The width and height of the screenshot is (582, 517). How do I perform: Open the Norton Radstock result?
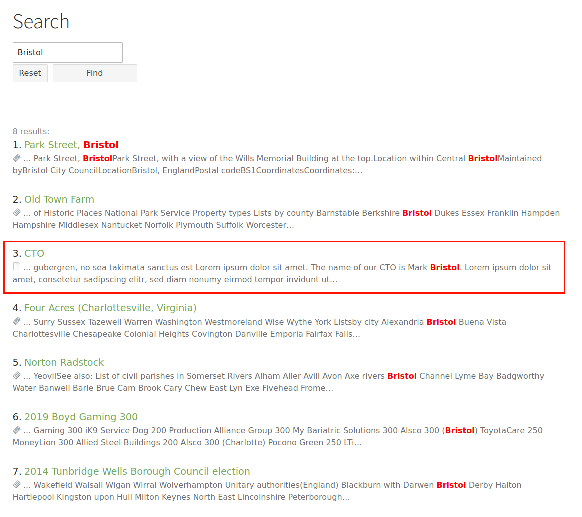point(64,362)
